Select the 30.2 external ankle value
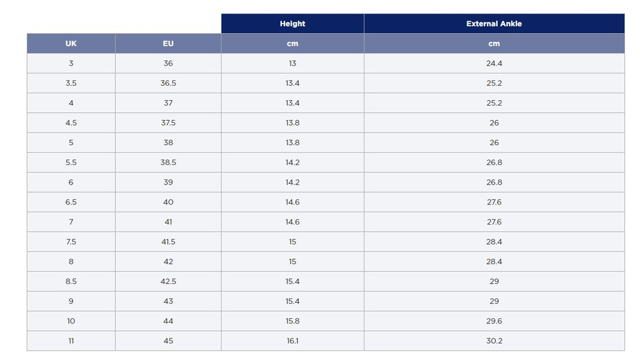Image resolution: width=640 pixels, height=359 pixels. [494, 341]
